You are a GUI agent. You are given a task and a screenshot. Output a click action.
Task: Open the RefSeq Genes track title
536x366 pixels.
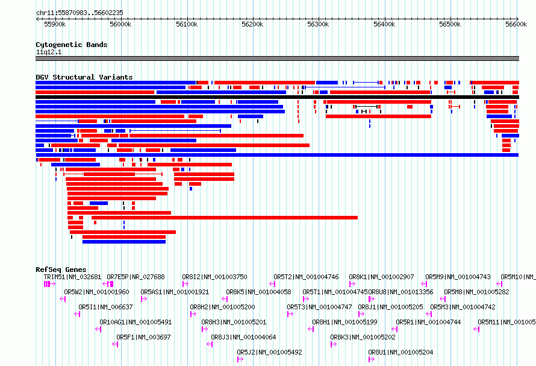[61, 270]
